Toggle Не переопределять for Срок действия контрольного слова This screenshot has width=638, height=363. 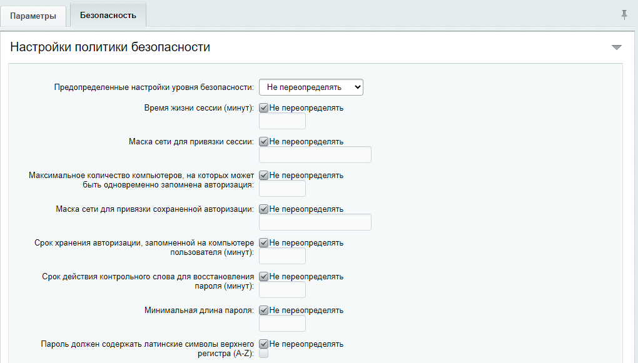(x=264, y=277)
